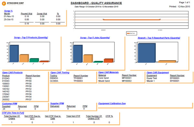Select the Mazak 1 equipment row
This screenshot has height=127, width=194.
point(166,81)
